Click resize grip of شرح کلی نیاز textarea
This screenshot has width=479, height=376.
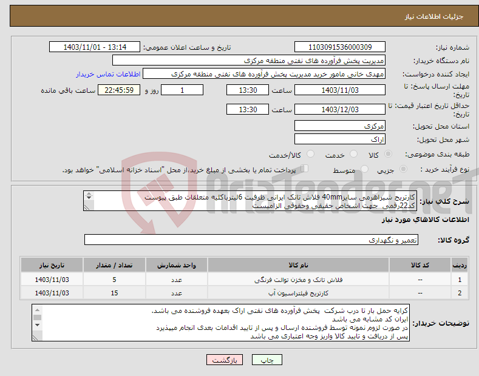pyautogui.click(x=87, y=207)
